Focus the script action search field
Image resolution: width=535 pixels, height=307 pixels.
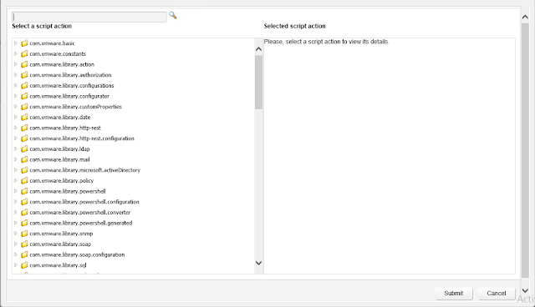click(x=89, y=17)
